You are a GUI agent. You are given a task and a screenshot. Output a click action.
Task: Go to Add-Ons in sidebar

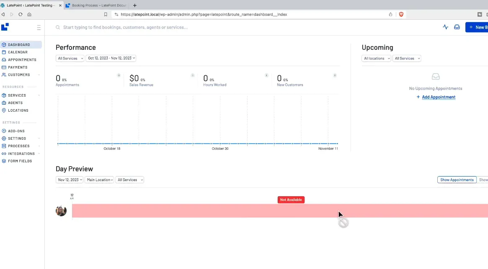tap(16, 131)
